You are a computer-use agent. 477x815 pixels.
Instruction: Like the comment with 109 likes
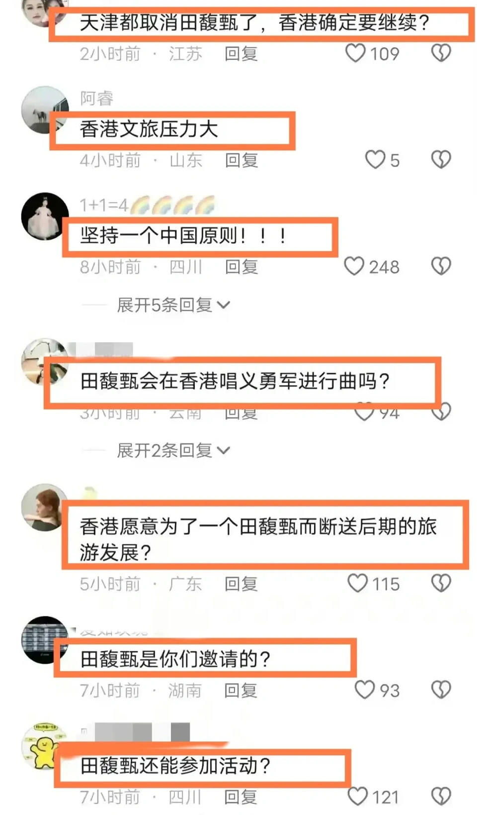tap(355, 53)
